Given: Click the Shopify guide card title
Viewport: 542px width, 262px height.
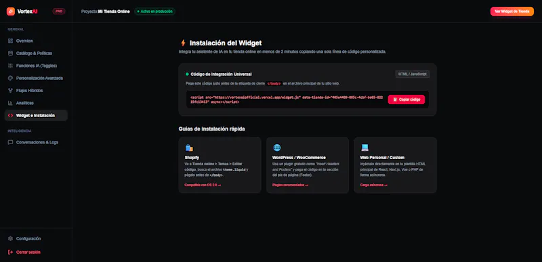Looking at the screenshot, I should pyautogui.click(x=192, y=158).
